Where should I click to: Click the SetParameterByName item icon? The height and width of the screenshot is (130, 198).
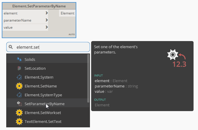(19, 104)
